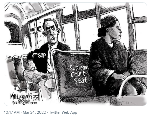Click the woman's folded hands
The height and width of the screenshot is (123, 152).
[119, 76]
